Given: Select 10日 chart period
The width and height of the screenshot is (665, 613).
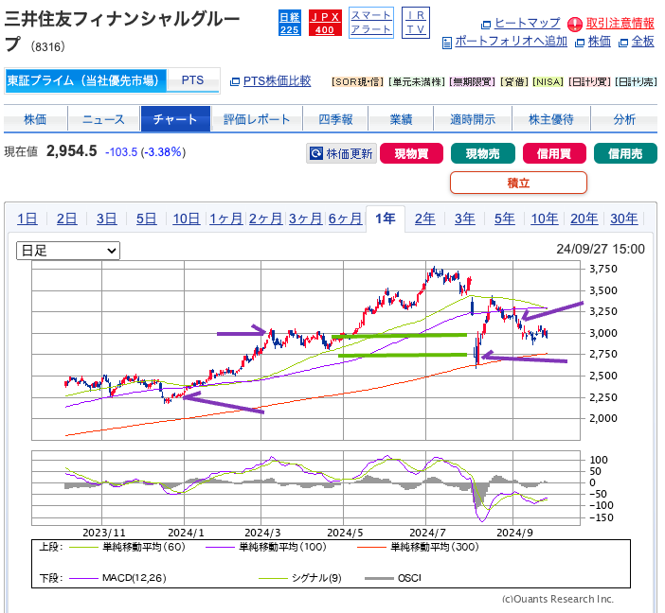Looking at the screenshot, I should 187,219.
